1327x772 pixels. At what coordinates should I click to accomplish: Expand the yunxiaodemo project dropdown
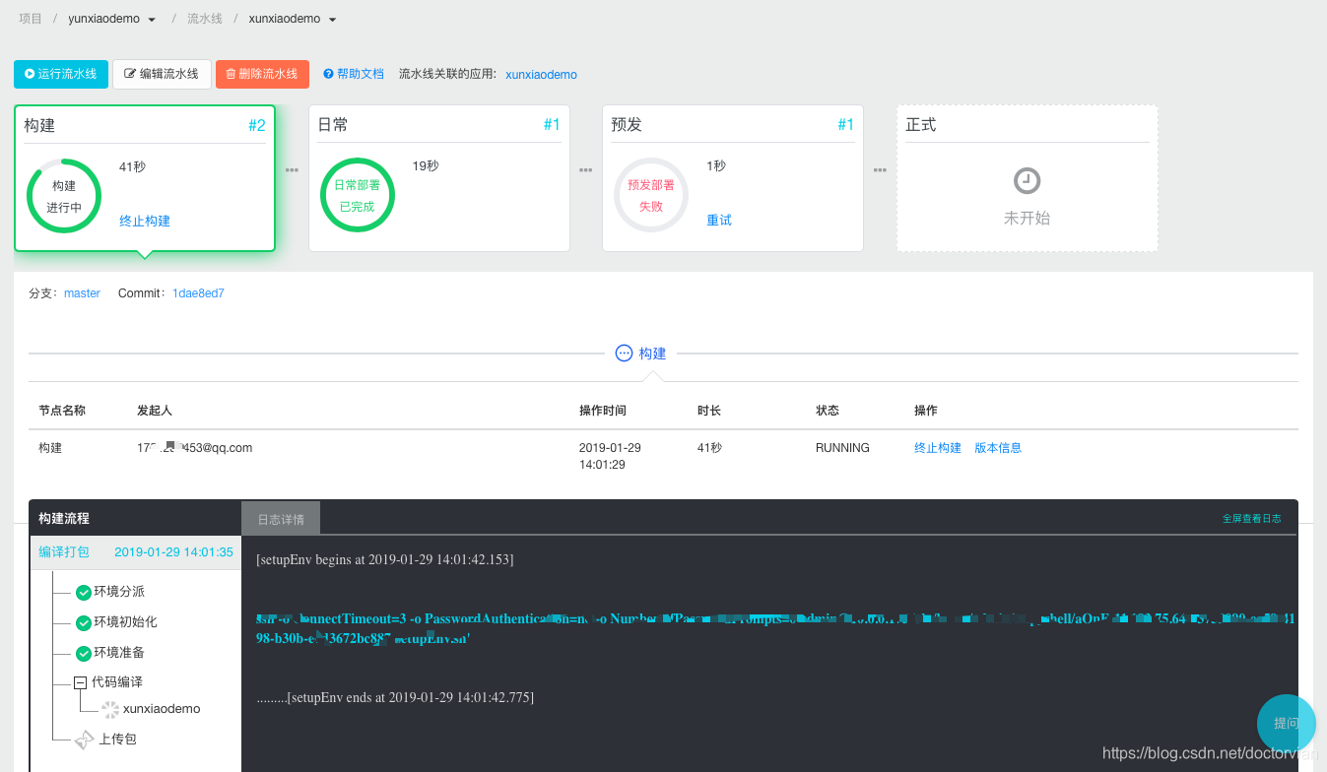(112, 19)
